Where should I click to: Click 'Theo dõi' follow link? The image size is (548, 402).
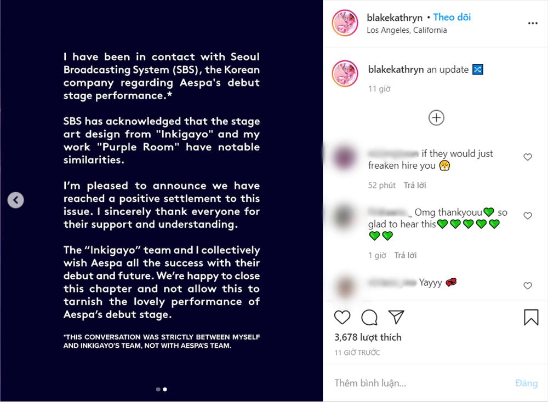coord(452,18)
